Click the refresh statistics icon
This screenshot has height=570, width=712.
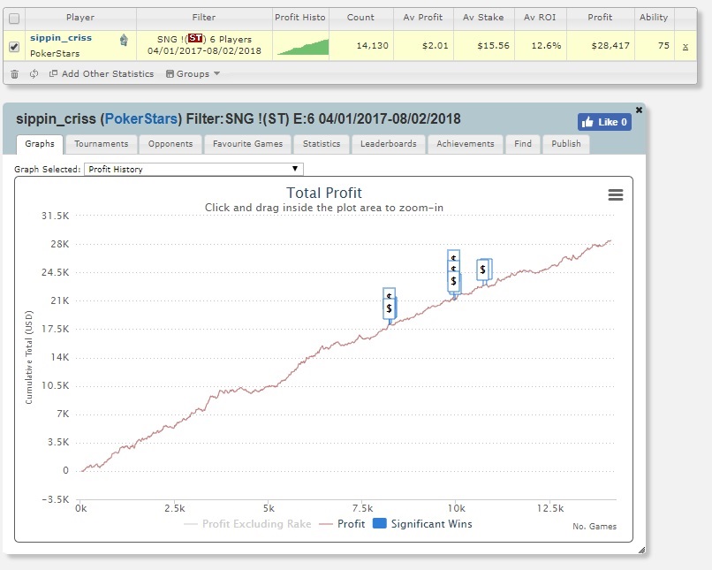pyautogui.click(x=34, y=73)
